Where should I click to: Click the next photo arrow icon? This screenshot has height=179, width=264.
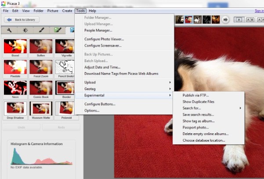pos(225,19)
